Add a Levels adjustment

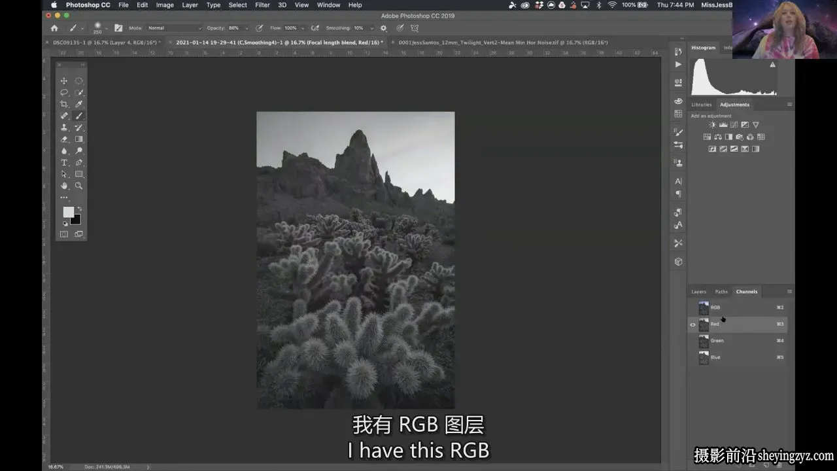pos(723,125)
